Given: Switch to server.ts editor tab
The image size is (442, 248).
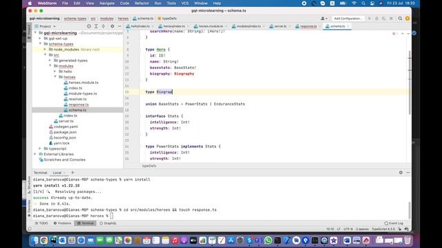Looking at the screenshot, I should [280, 26].
